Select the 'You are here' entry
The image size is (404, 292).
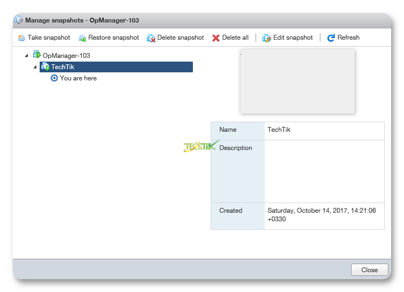[x=78, y=78]
